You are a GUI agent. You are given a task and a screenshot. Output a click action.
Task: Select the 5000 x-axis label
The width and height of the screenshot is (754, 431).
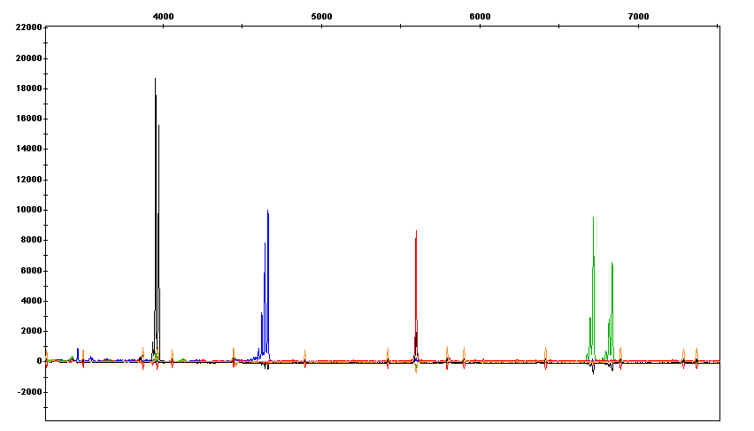point(321,16)
